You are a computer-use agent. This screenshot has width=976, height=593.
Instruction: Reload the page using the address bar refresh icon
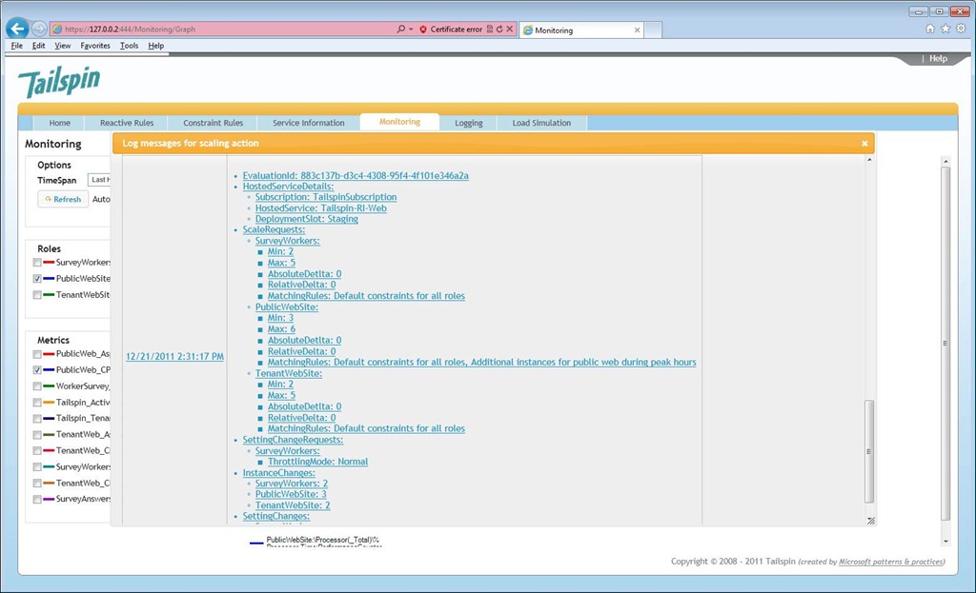499,30
